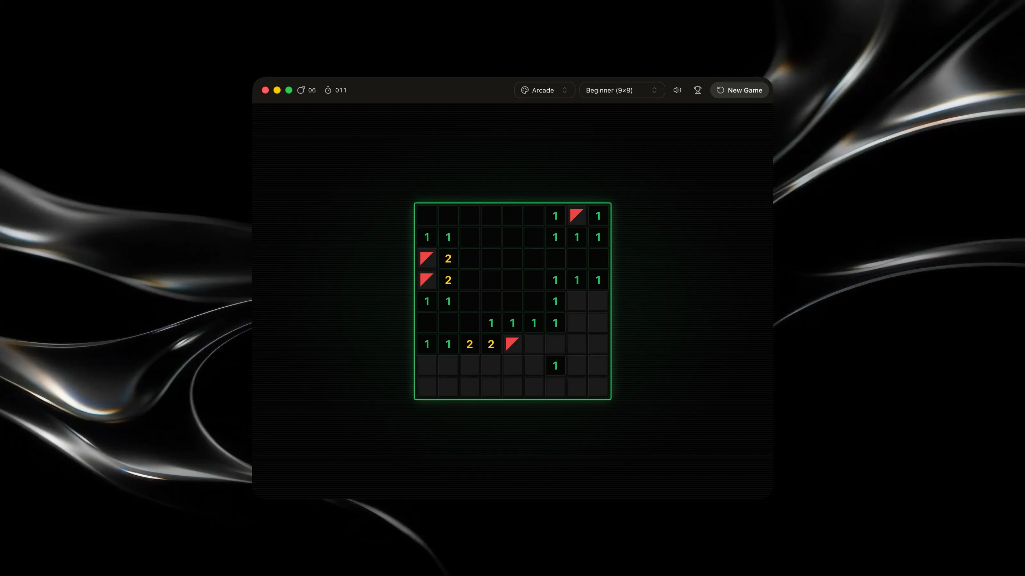This screenshot has height=576, width=1025.
Task: Minimize the game window with yellow button
Action: (277, 90)
